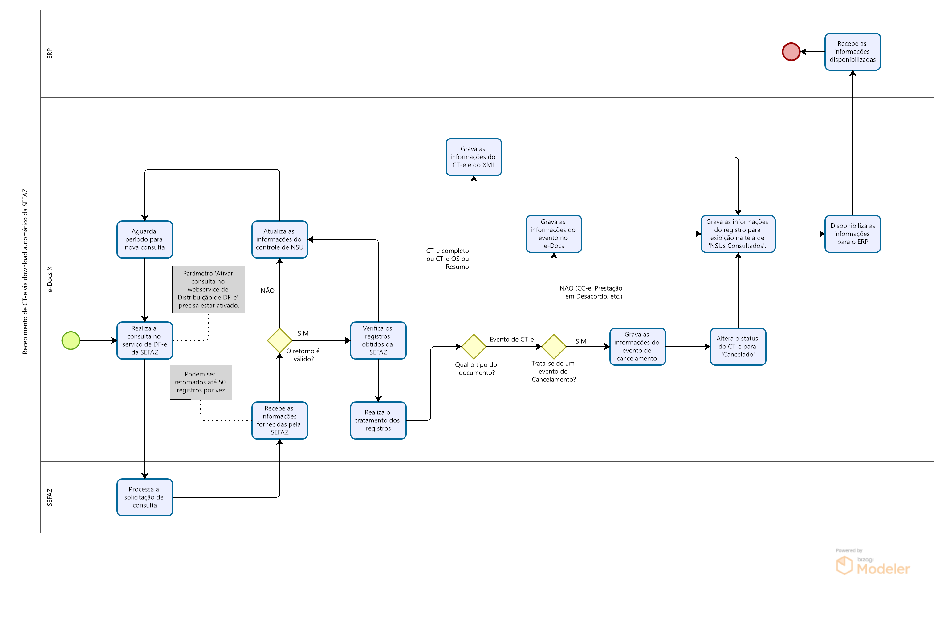
Task: Click the 'NÃO' label above the first gateway
Action: (268, 291)
